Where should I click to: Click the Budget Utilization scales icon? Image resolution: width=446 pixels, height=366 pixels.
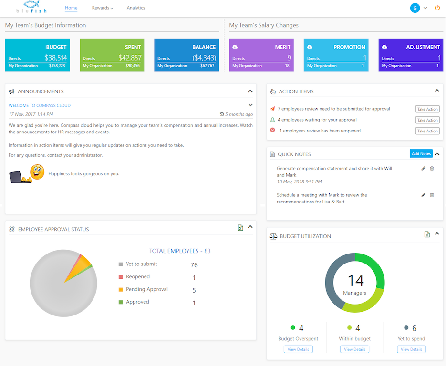[273, 236]
